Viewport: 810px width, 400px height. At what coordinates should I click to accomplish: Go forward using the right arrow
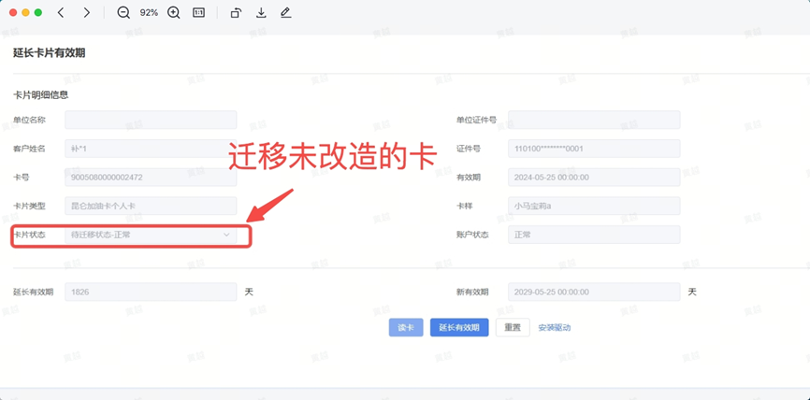(86, 13)
